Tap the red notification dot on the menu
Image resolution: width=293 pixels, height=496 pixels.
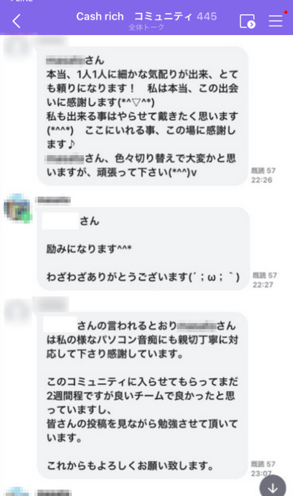(x=285, y=12)
